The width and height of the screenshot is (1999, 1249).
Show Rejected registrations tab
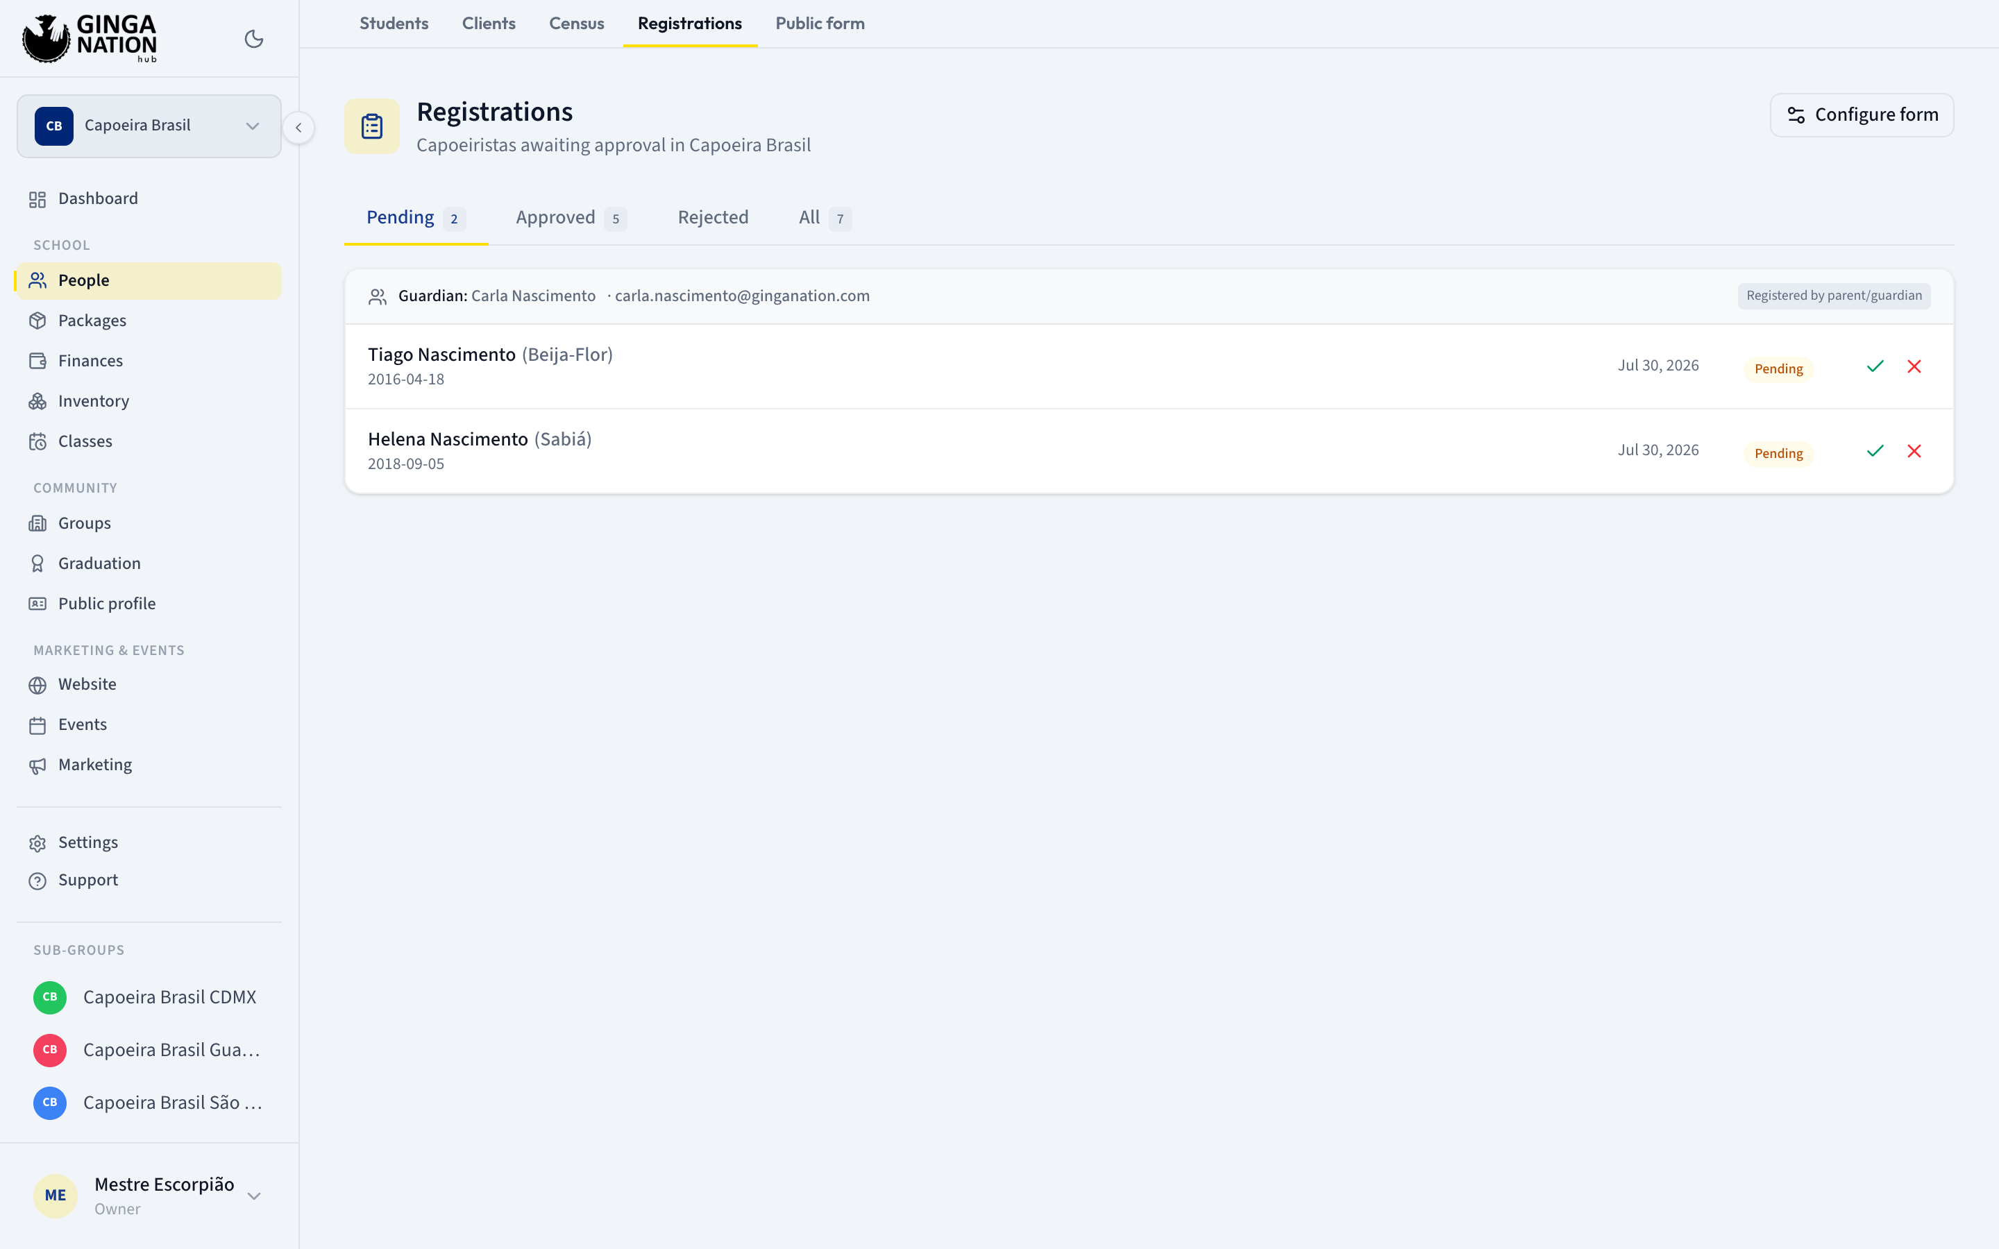pyautogui.click(x=713, y=218)
